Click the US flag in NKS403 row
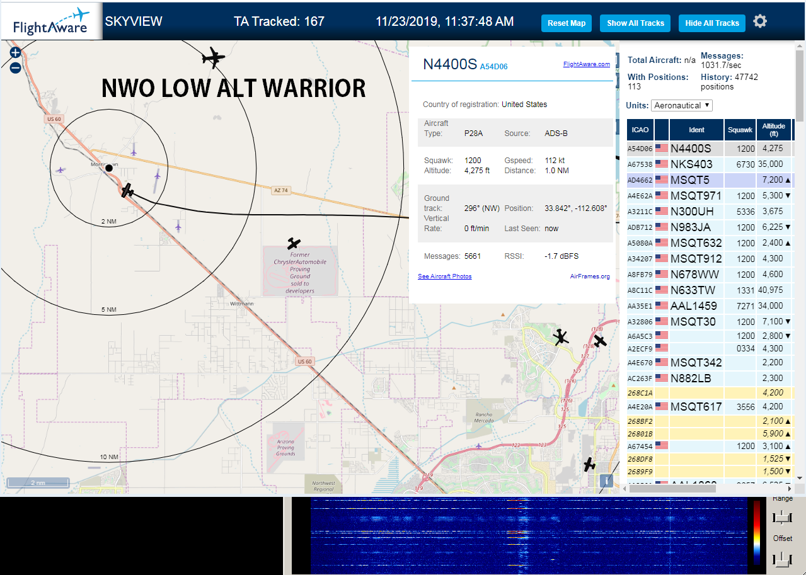Image resolution: width=806 pixels, height=575 pixels. pos(662,164)
